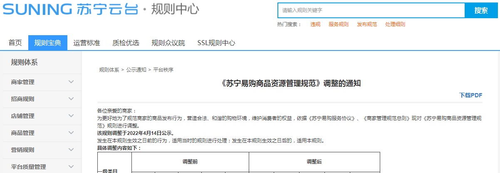Select the 规则宝典 tab
500x173 pixels.
pos(48,43)
